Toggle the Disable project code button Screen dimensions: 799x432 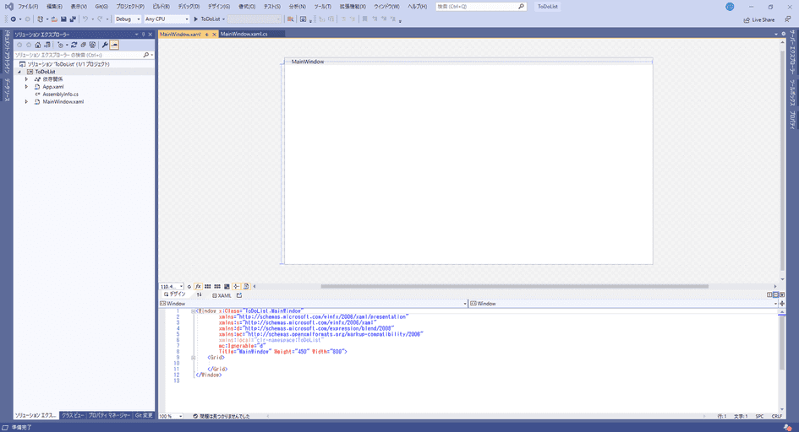click(x=246, y=287)
